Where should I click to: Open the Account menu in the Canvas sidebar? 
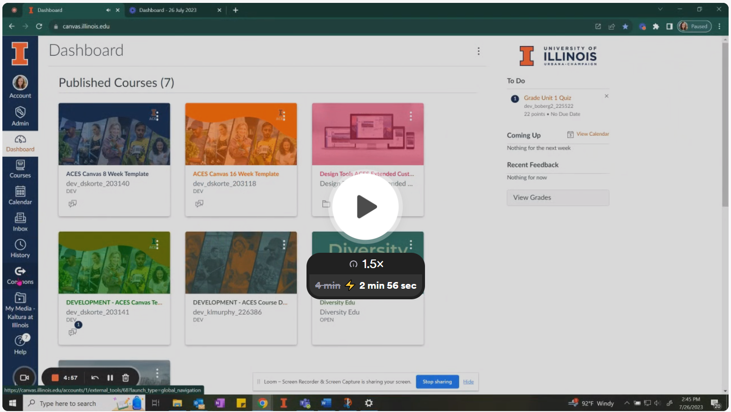click(20, 87)
